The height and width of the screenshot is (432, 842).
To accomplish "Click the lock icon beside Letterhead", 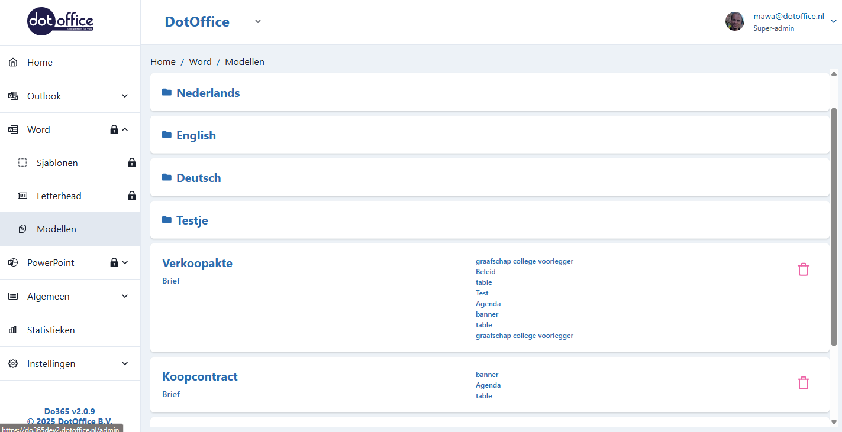I will pyautogui.click(x=132, y=196).
